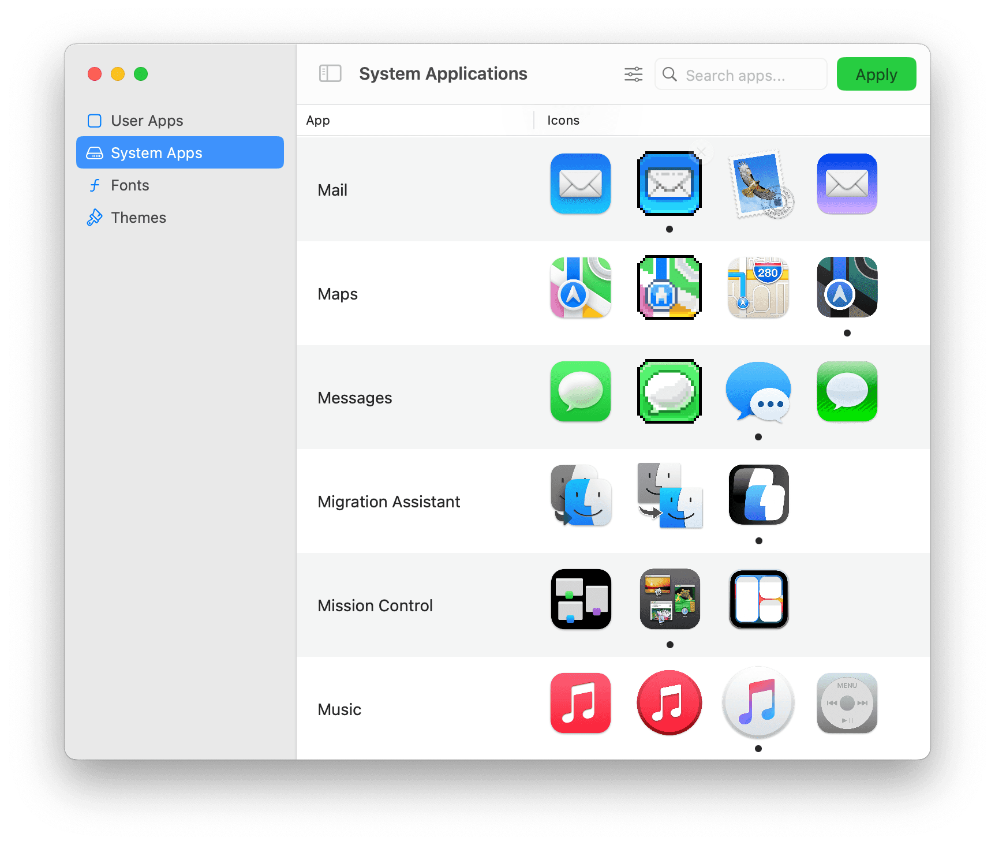Select System Apps in sidebar
The image size is (995, 845).
pos(180,152)
